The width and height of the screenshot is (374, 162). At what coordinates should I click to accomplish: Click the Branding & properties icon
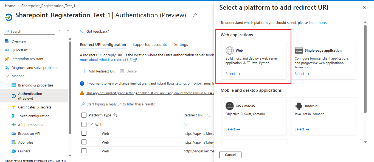tap(14, 85)
